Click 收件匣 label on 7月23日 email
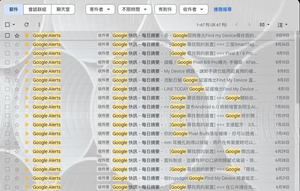The height and width of the screenshot is (191, 300). (103, 125)
